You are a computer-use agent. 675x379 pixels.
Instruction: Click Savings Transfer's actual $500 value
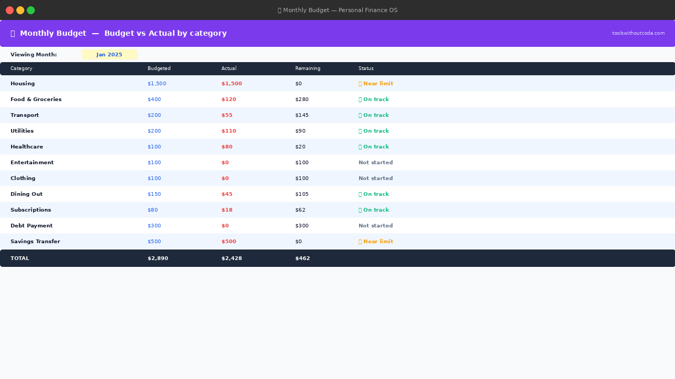(x=229, y=242)
